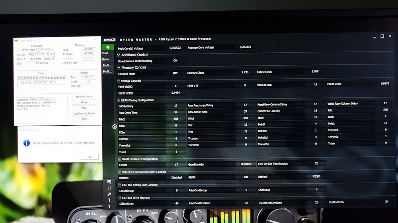Click the AMD logo in title bar
The height and width of the screenshot is (223, 398).
(x=109, y=40)
